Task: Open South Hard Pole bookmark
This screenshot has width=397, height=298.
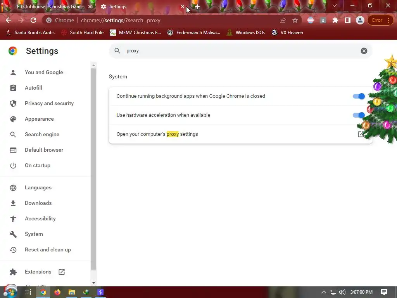Action: [82, 33]
